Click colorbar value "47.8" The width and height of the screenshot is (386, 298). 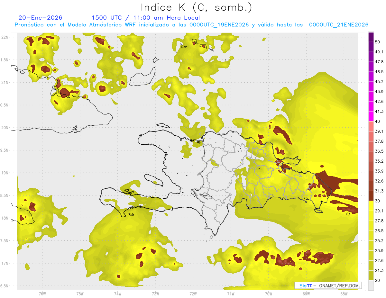point(379,62)
